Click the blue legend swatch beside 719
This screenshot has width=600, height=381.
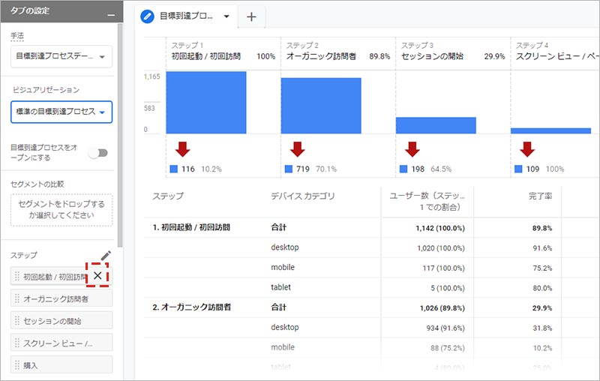tap(289, 169)
